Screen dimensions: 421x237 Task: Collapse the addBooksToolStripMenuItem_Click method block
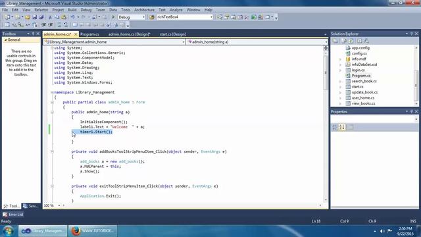(52, 151)
